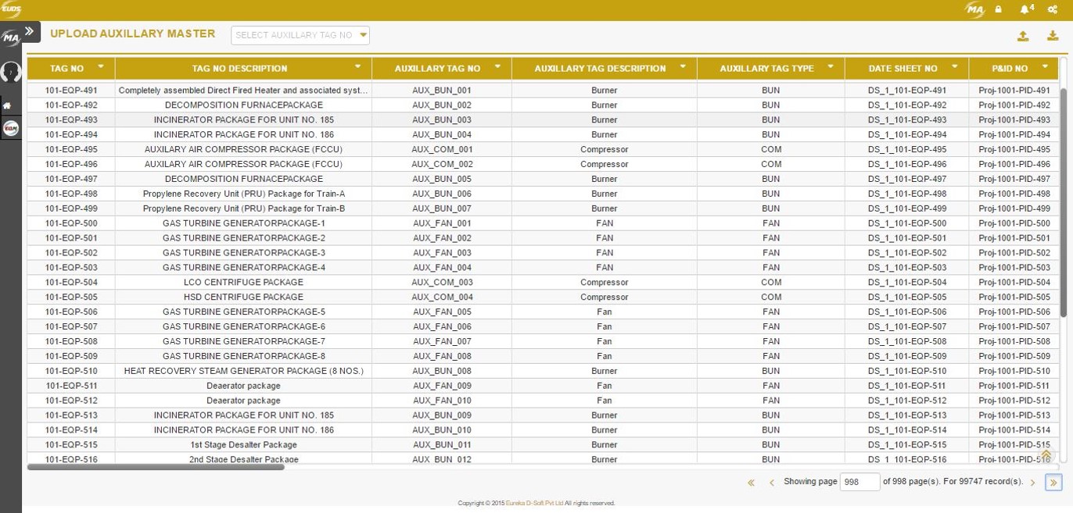This screenshot has width=1073, height=513.
Task: Open notifications bell with 4 alerts
Action: point(1026,9)
